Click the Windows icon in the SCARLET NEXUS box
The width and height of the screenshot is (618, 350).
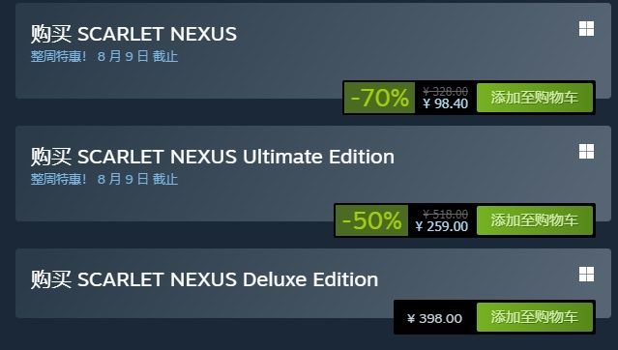tap(586, 29)
